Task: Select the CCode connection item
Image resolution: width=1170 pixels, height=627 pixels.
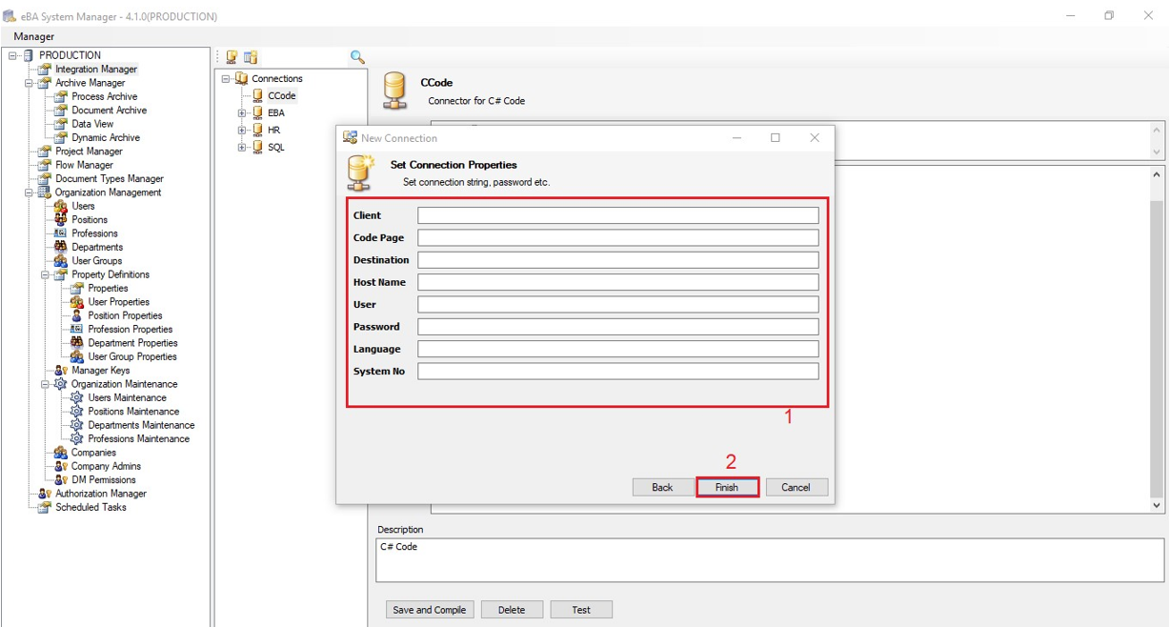Action: [x=281, y=96]
